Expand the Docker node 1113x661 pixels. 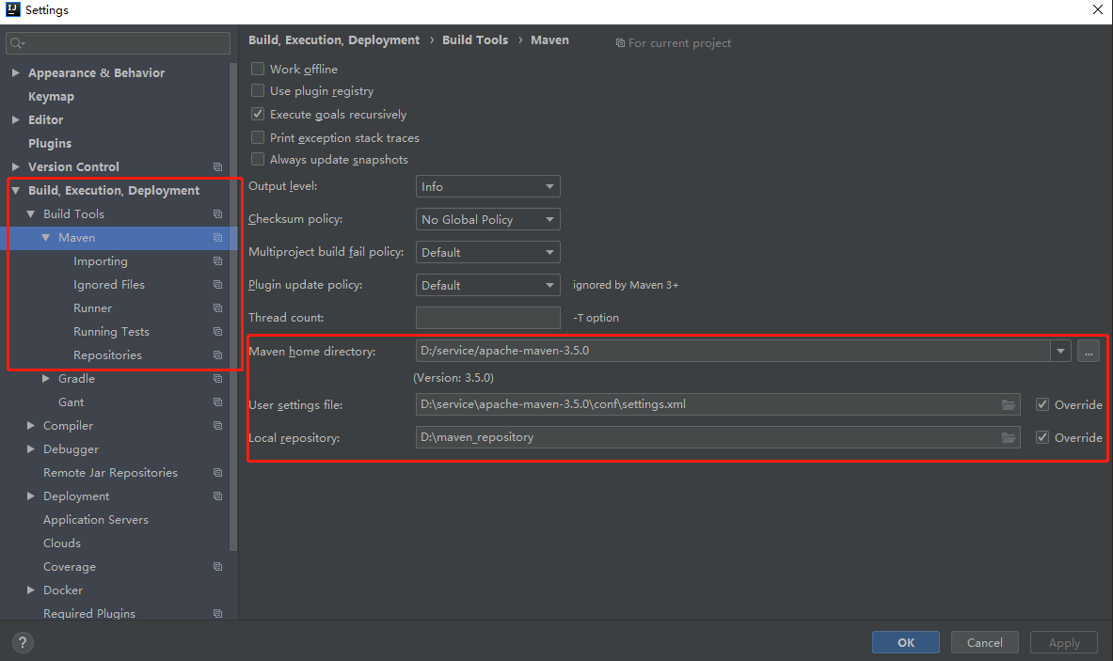pyautogui.click(x=30, y=590)
